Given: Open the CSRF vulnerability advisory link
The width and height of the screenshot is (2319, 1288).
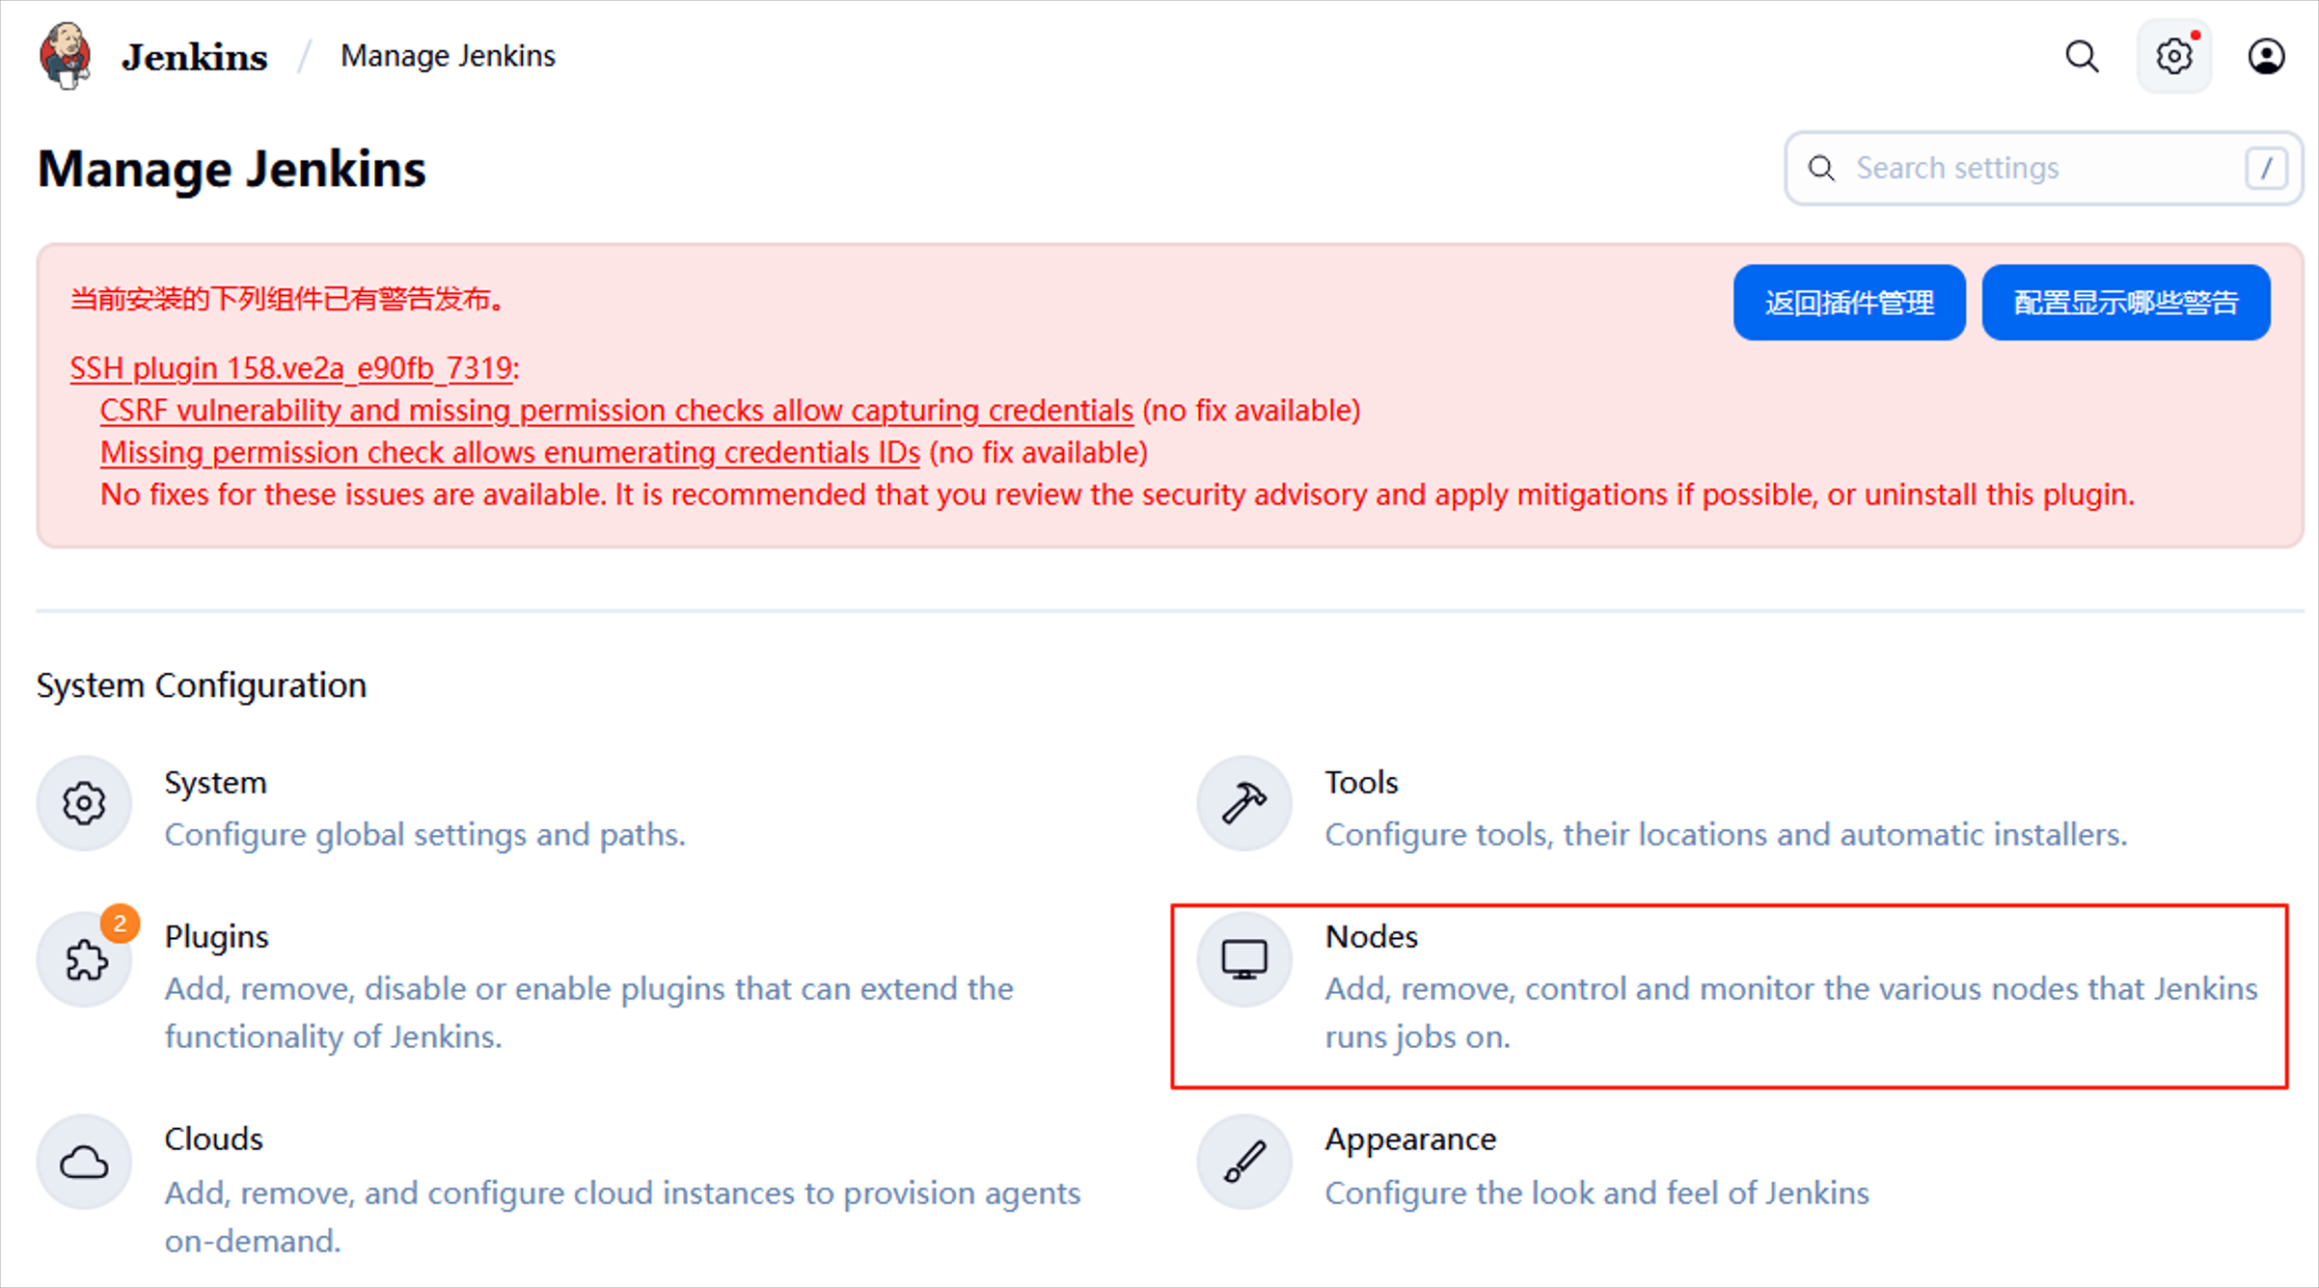Looking at the screenshot, I should pos(616,411).
